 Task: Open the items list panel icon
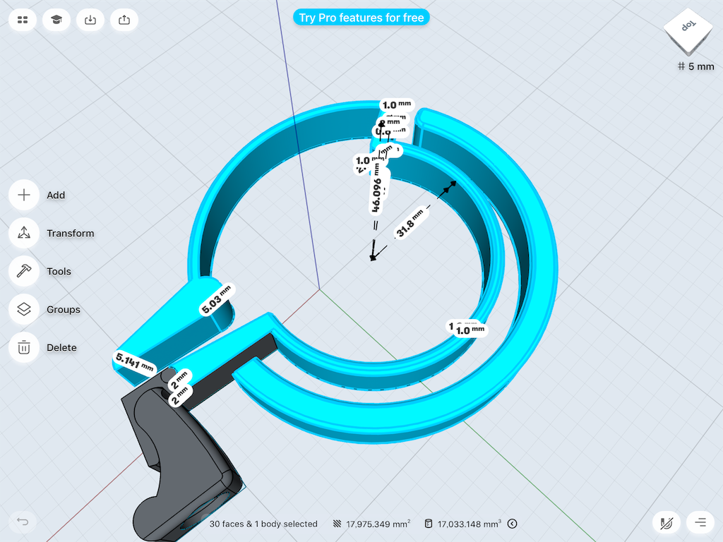click(700, 523)
